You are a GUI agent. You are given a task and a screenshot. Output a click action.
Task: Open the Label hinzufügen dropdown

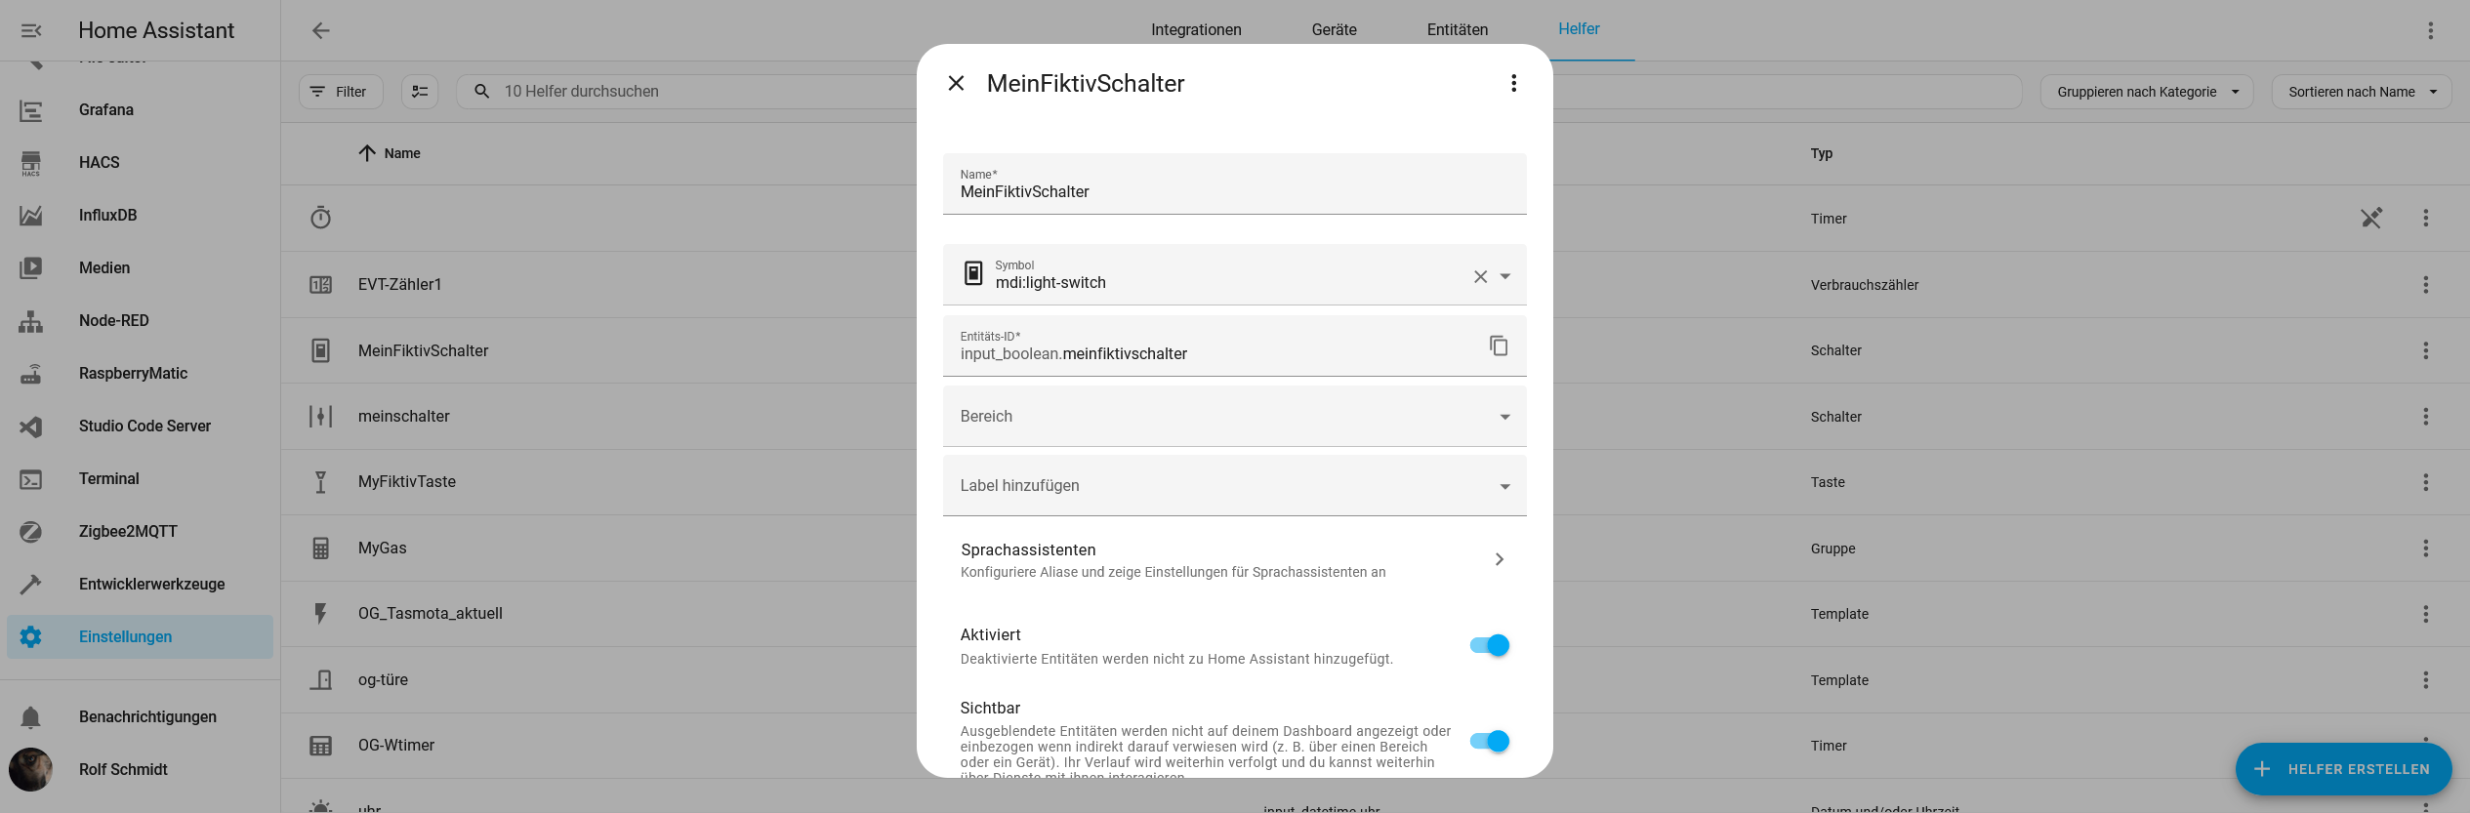pyautogui.click(x=1234, y=486)
